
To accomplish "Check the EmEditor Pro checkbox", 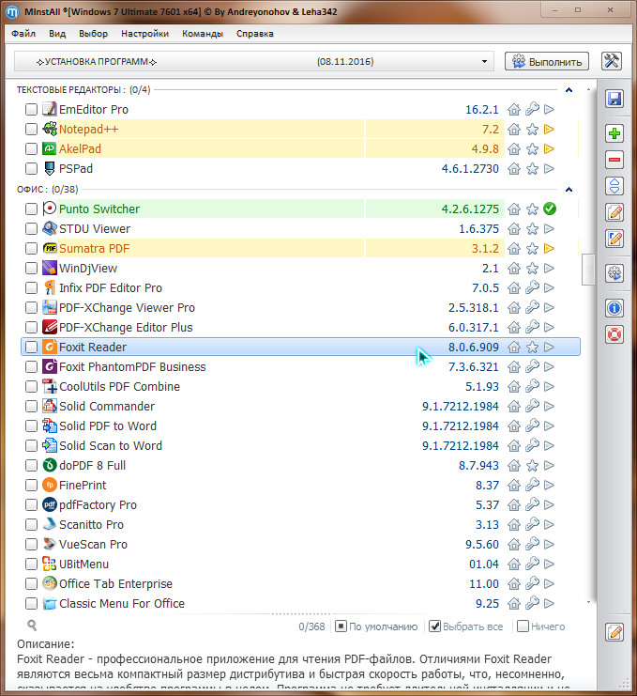I will (x=31, y=109).
